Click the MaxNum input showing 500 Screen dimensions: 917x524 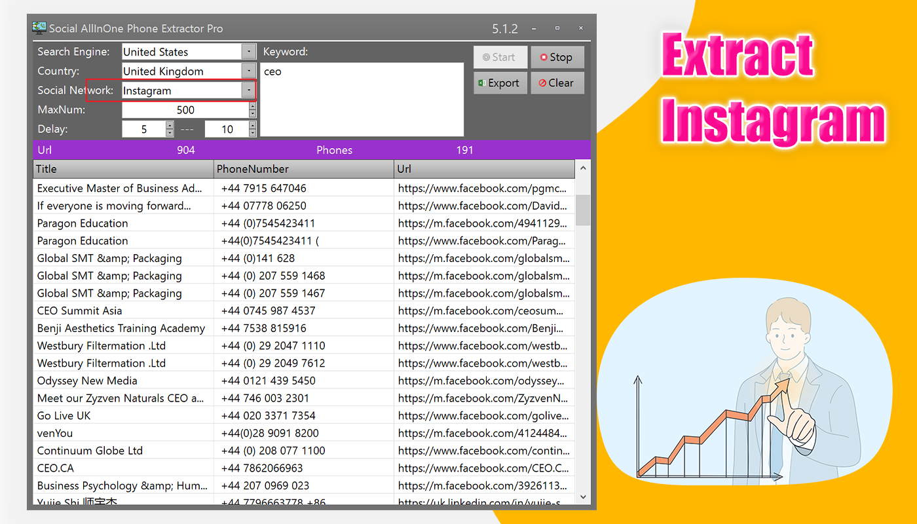coord(183,109)
